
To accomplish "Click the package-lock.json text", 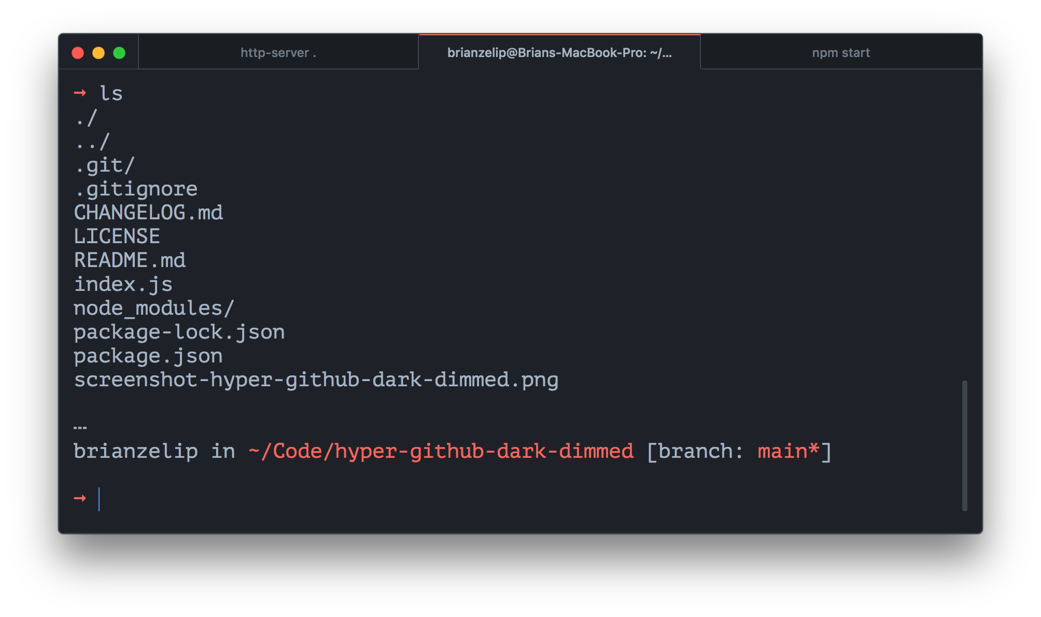I will tap(179, 332).
